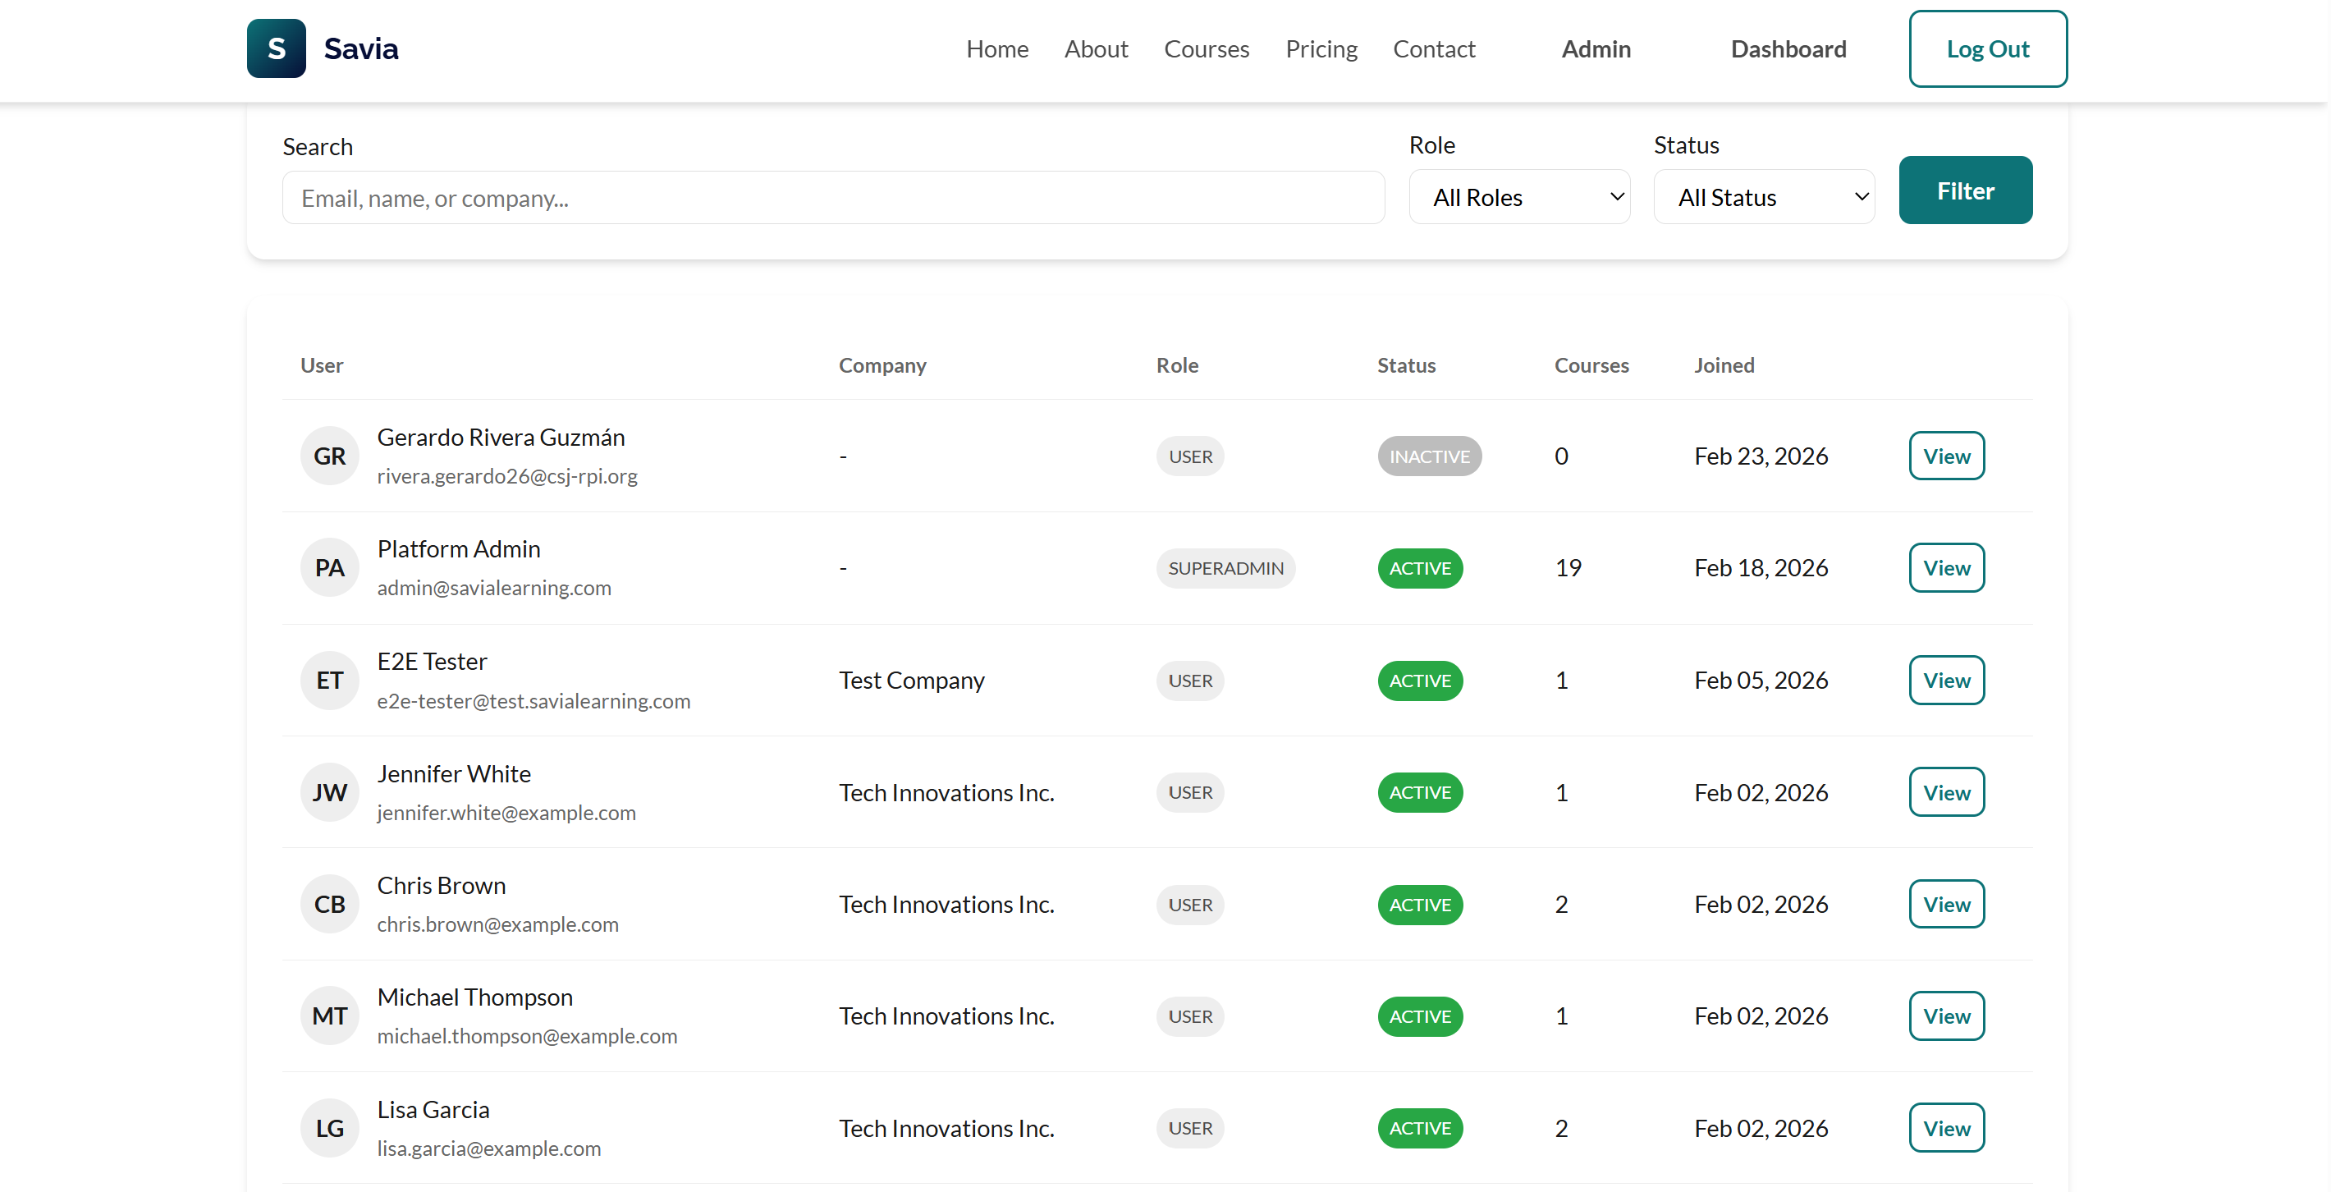
Task: Click the LG avatar for Lisa Garcia
Action: coord(329,1129)
